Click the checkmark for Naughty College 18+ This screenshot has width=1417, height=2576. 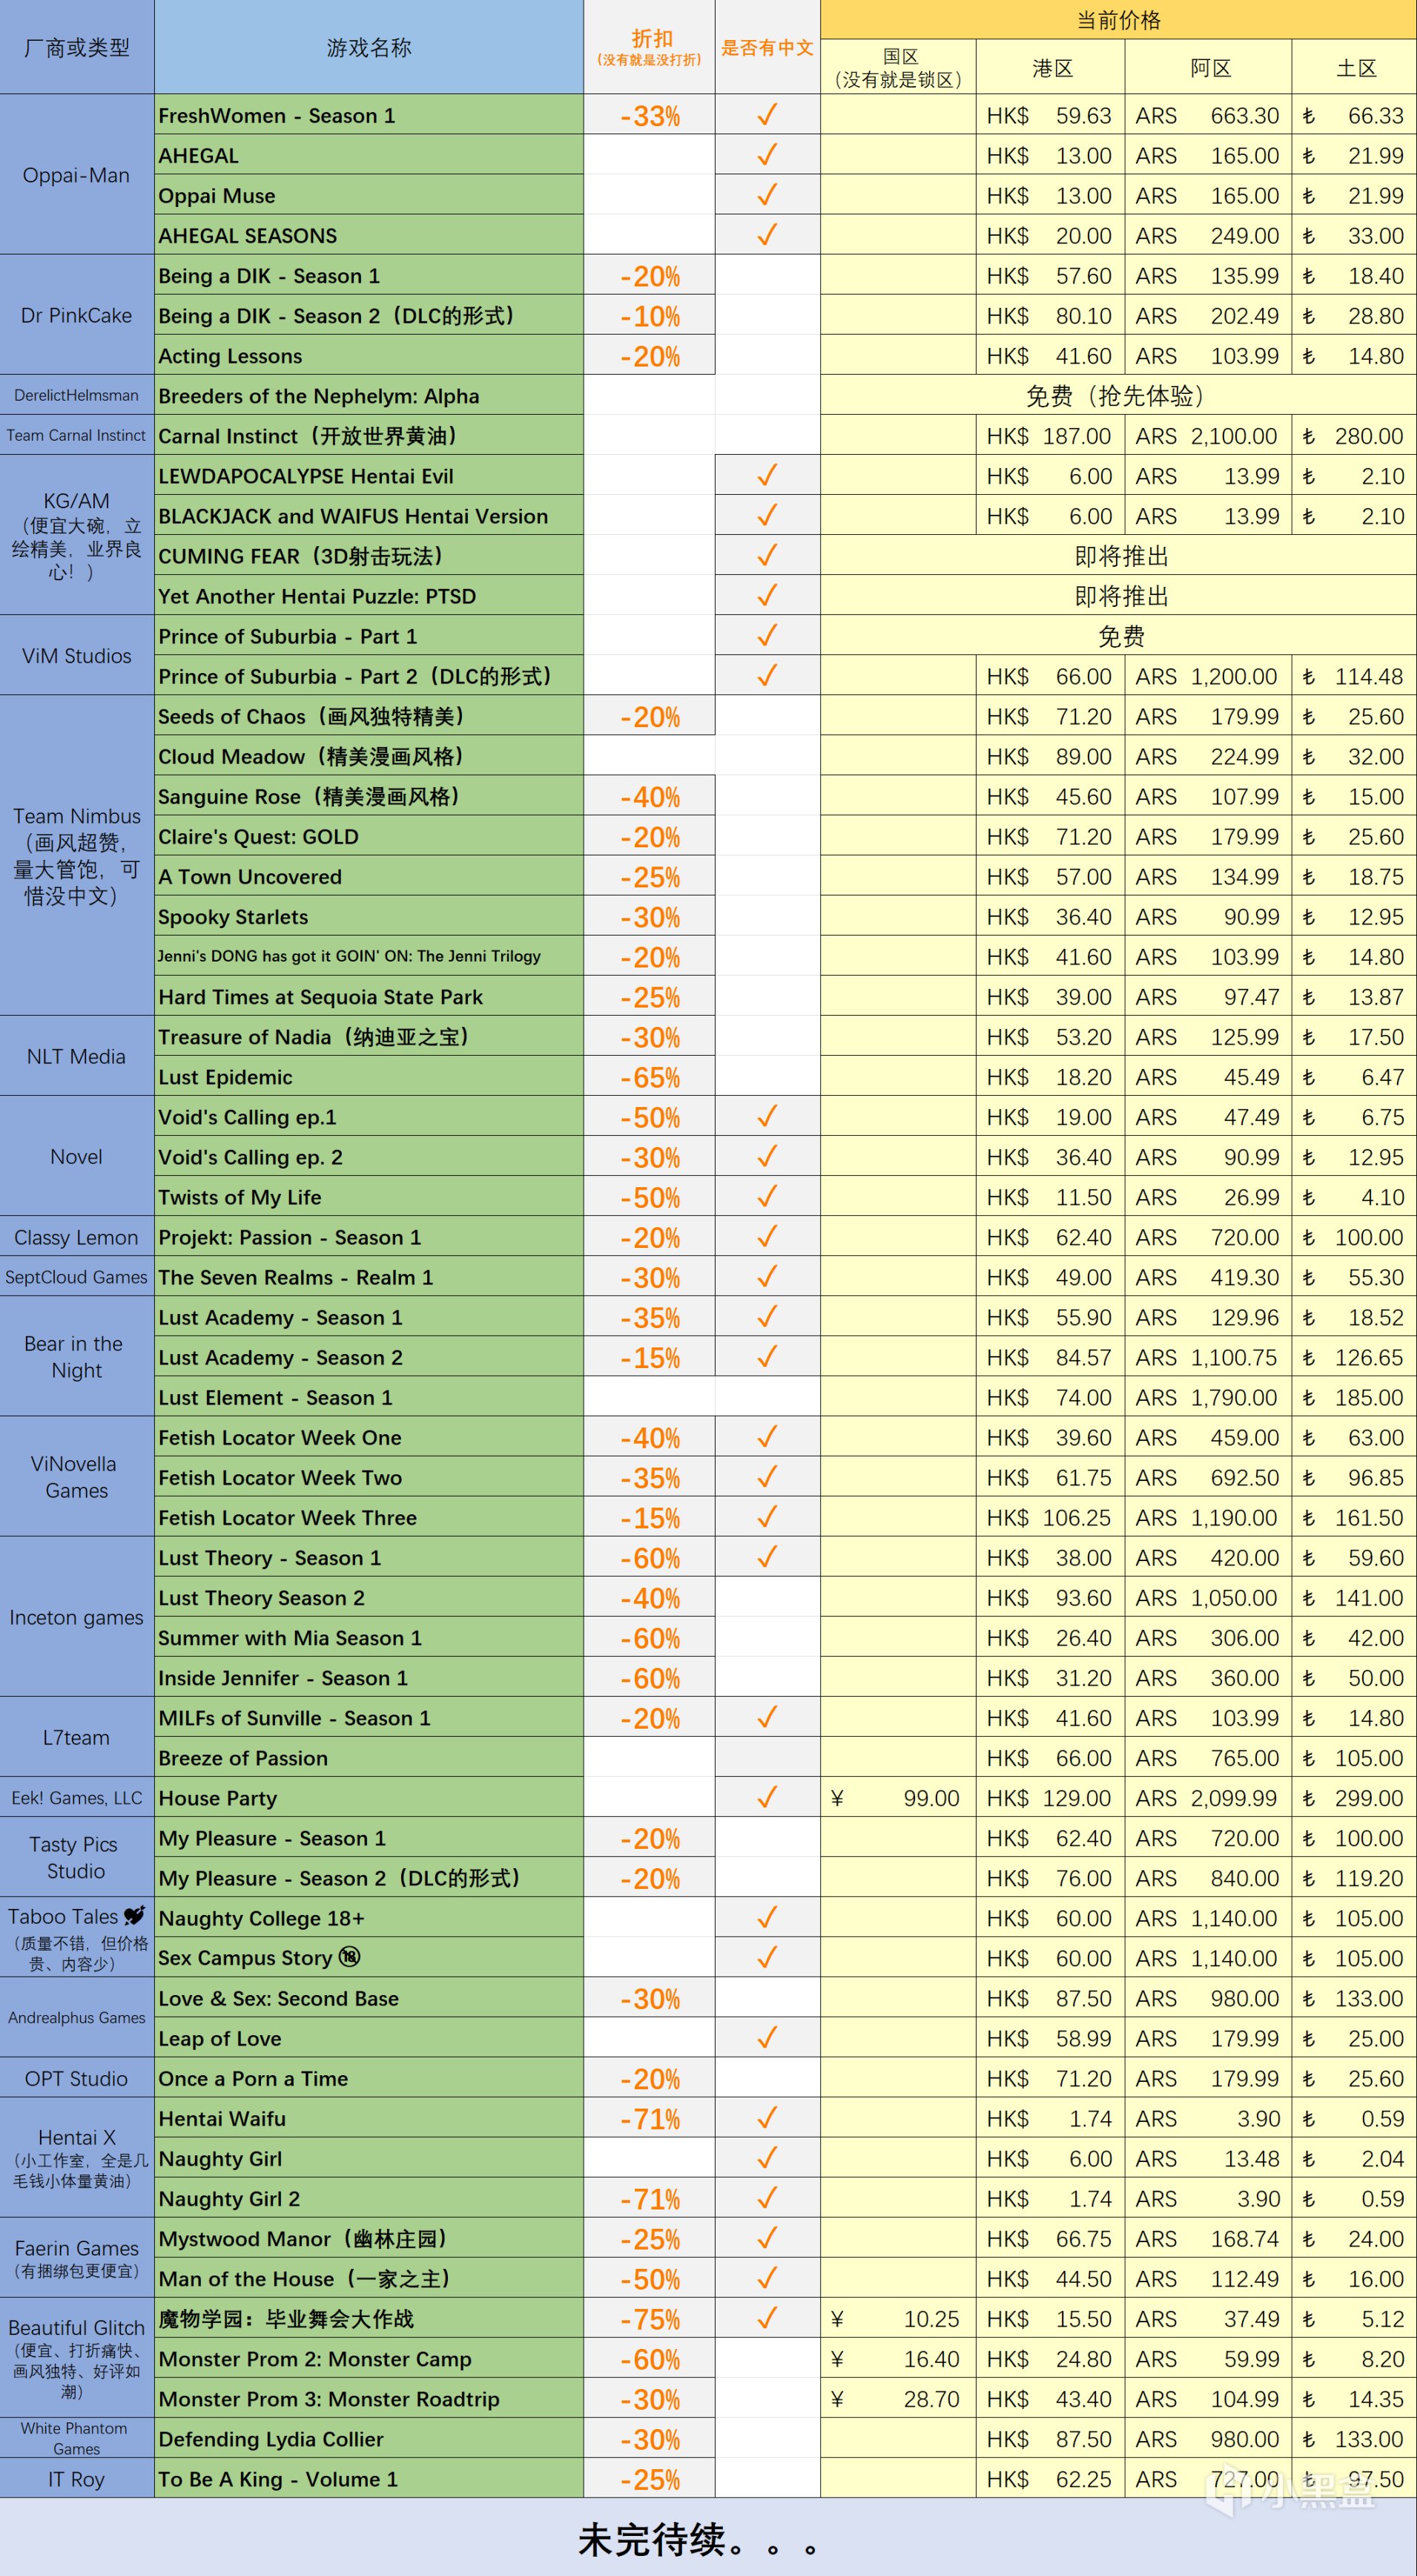pyautogui.click(x=767, y=1918)
